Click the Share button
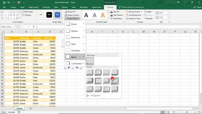This screenshot has height=114, width=202. tap(197, 7)
